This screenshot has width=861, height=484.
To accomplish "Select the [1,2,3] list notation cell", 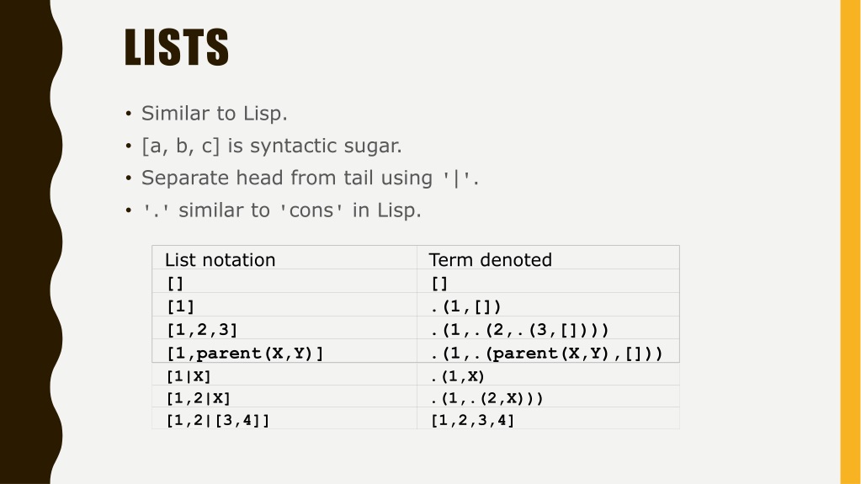I will point(284,328).
